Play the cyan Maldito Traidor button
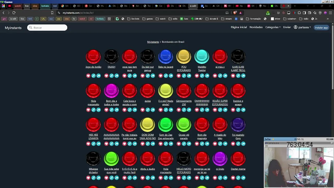The width and height of the screenshot is (334, 188). pos(202,57)
